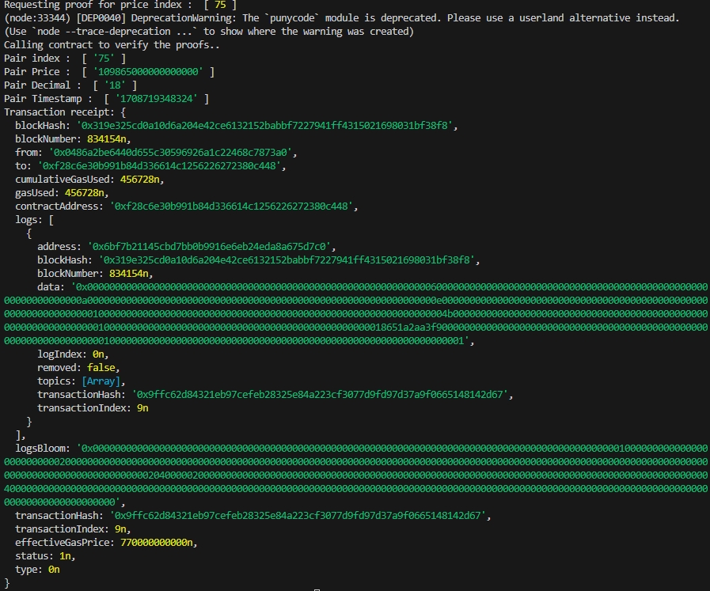
Task: Click 'Calling contract to verify the proofs' line
Action: point(111,45)
